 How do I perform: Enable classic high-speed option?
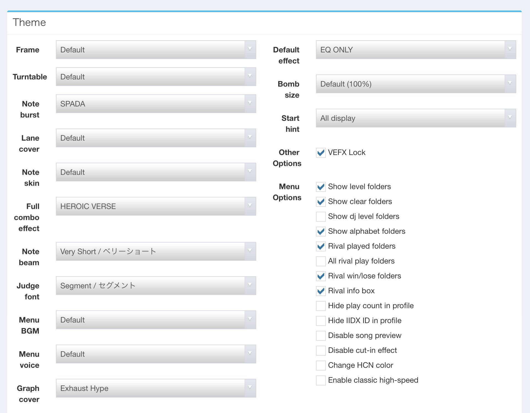[321, 380]
